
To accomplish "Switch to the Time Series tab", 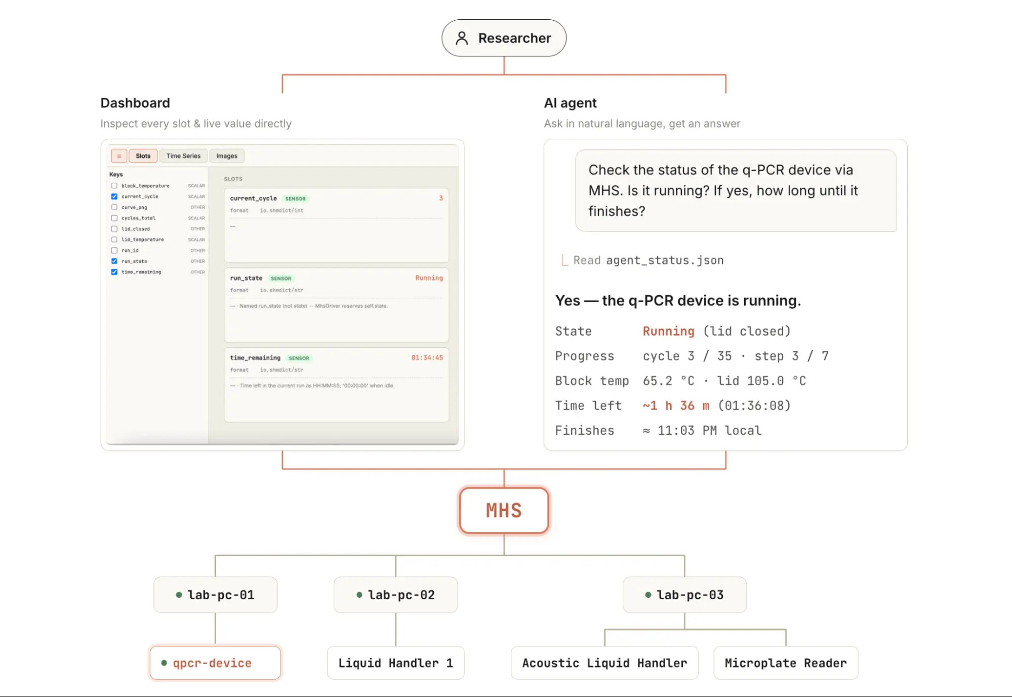I will coord(183,156).
